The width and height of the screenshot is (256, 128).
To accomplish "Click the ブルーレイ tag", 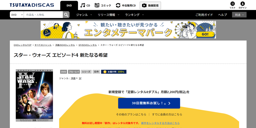I will (74, 72).
